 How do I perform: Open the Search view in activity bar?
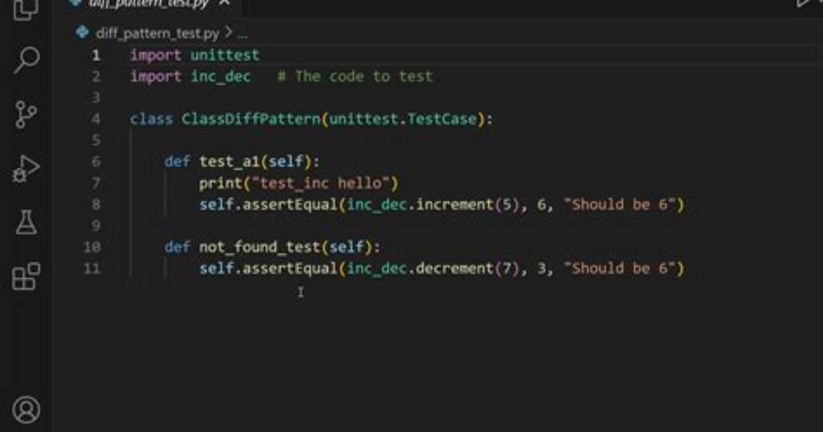tap(26, 60)
